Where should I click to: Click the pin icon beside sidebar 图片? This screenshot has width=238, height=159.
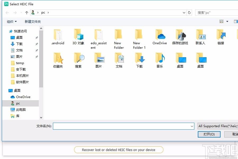[x=36, y=57]
